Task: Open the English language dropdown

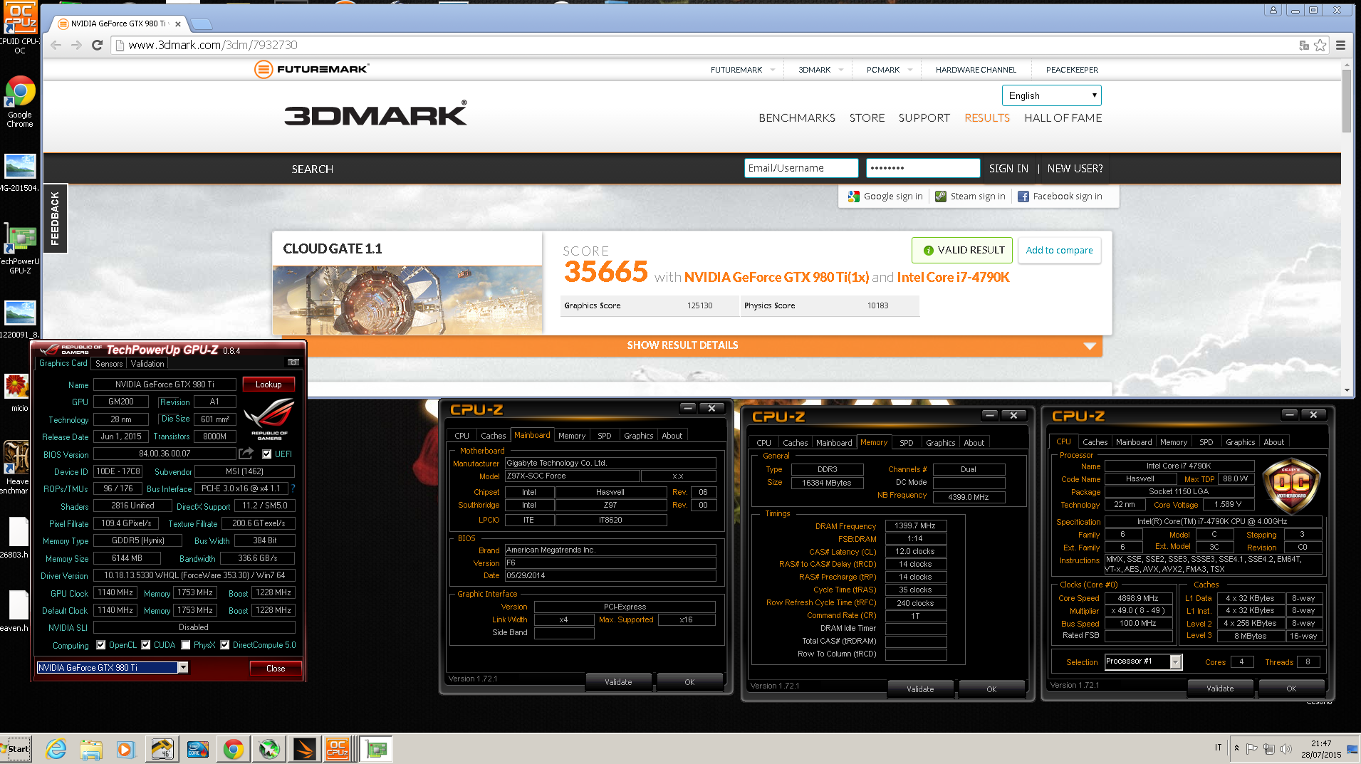Action: pos(1051,95)
